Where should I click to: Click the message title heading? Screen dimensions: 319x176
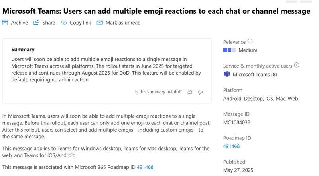pyautogui.click(x=156, y=11)
